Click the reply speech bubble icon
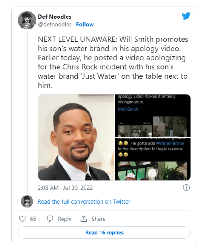Image resolution: width=221 pixels, height=245 pixels. tap(50, 219)
